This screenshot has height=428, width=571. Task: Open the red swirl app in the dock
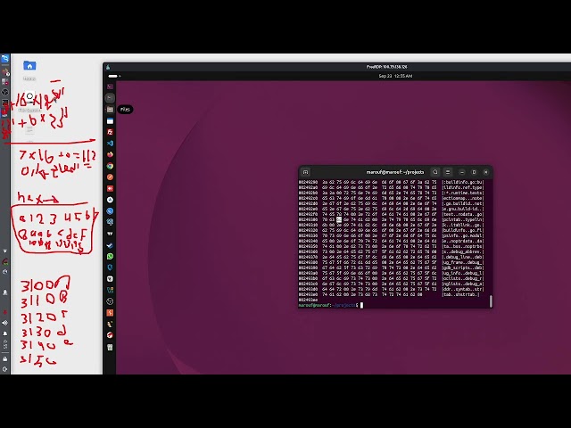[x=110, y=335]
